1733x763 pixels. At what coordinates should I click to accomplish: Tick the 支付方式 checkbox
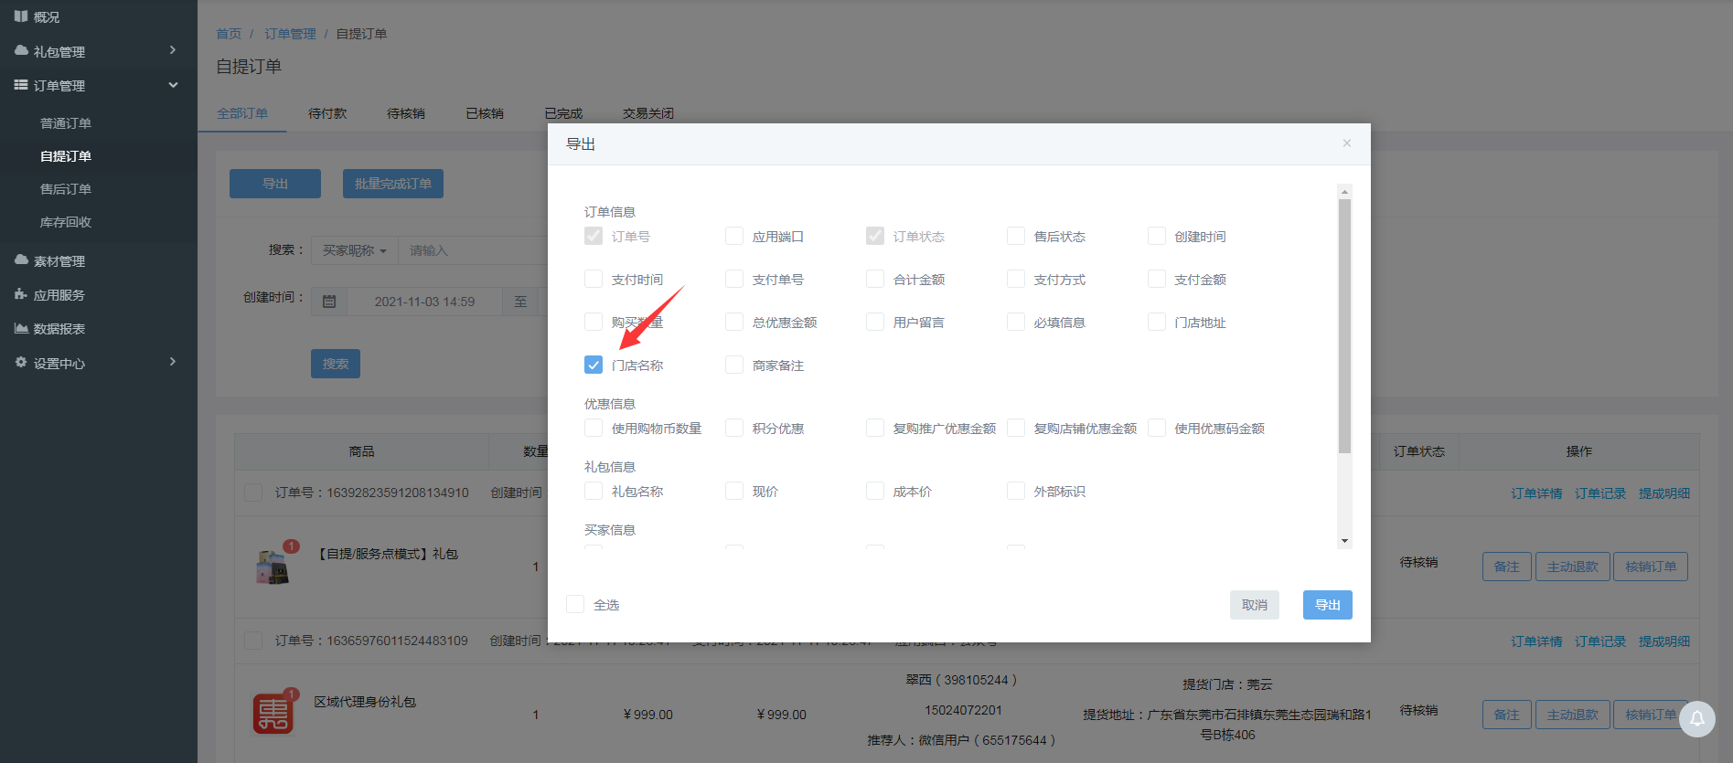1016,279
